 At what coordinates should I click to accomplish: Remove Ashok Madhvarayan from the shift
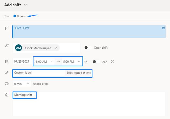(56, 48)
